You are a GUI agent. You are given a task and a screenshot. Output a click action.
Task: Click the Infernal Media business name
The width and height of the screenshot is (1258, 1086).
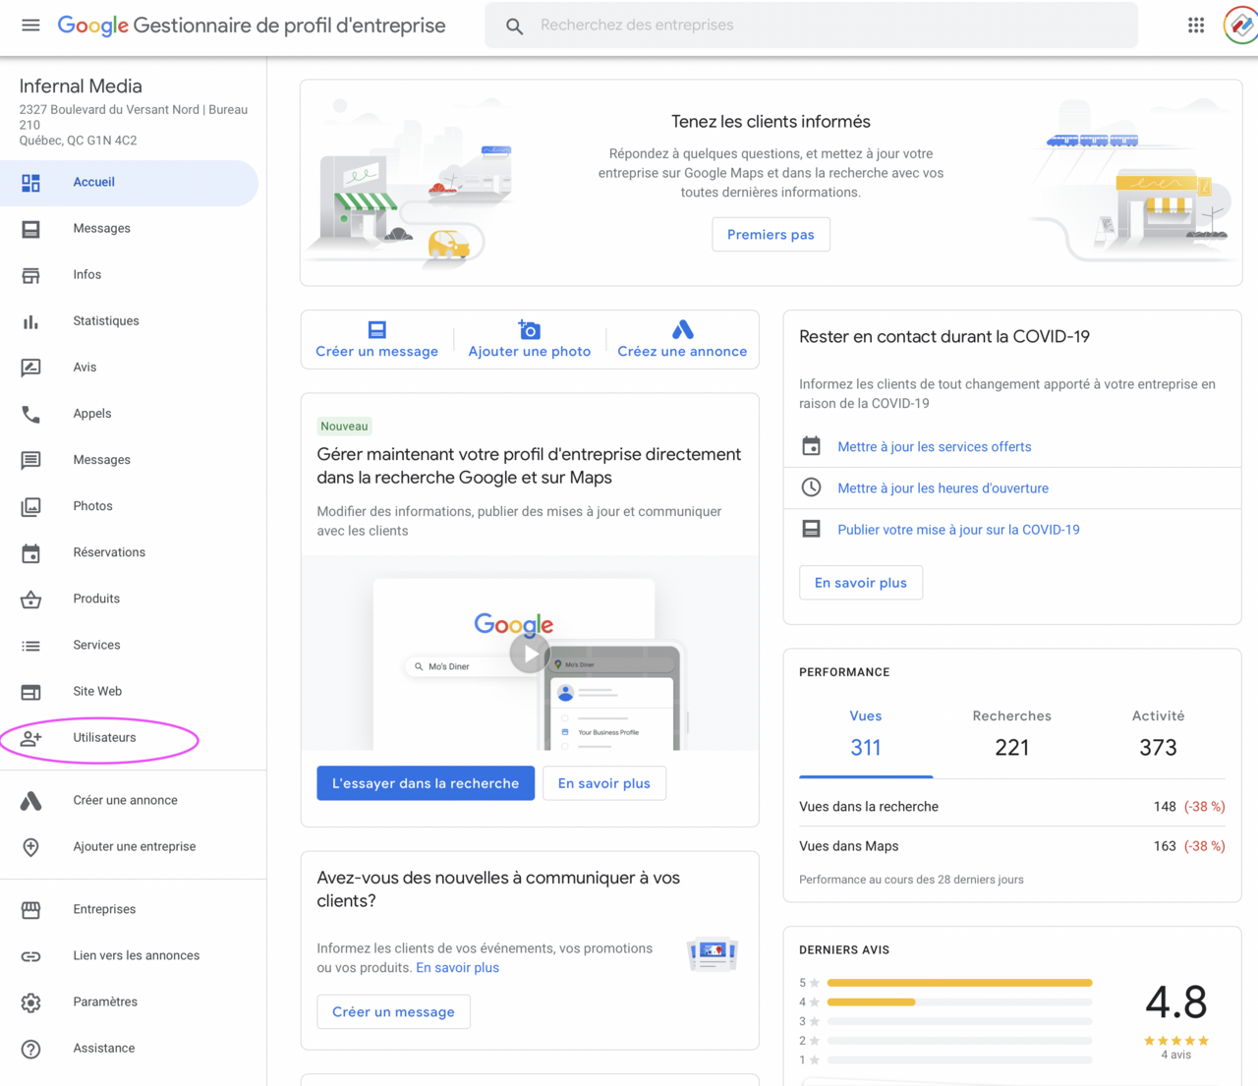(81, 86)
